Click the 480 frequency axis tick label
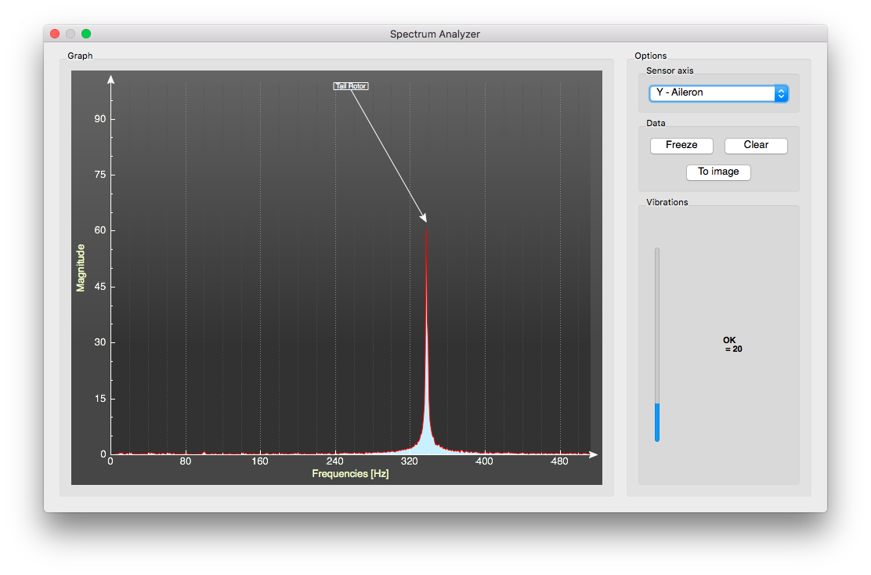Image resolution: width=871 pixels, height=575 pixels. pyautogui.click(x=559, y=461)
